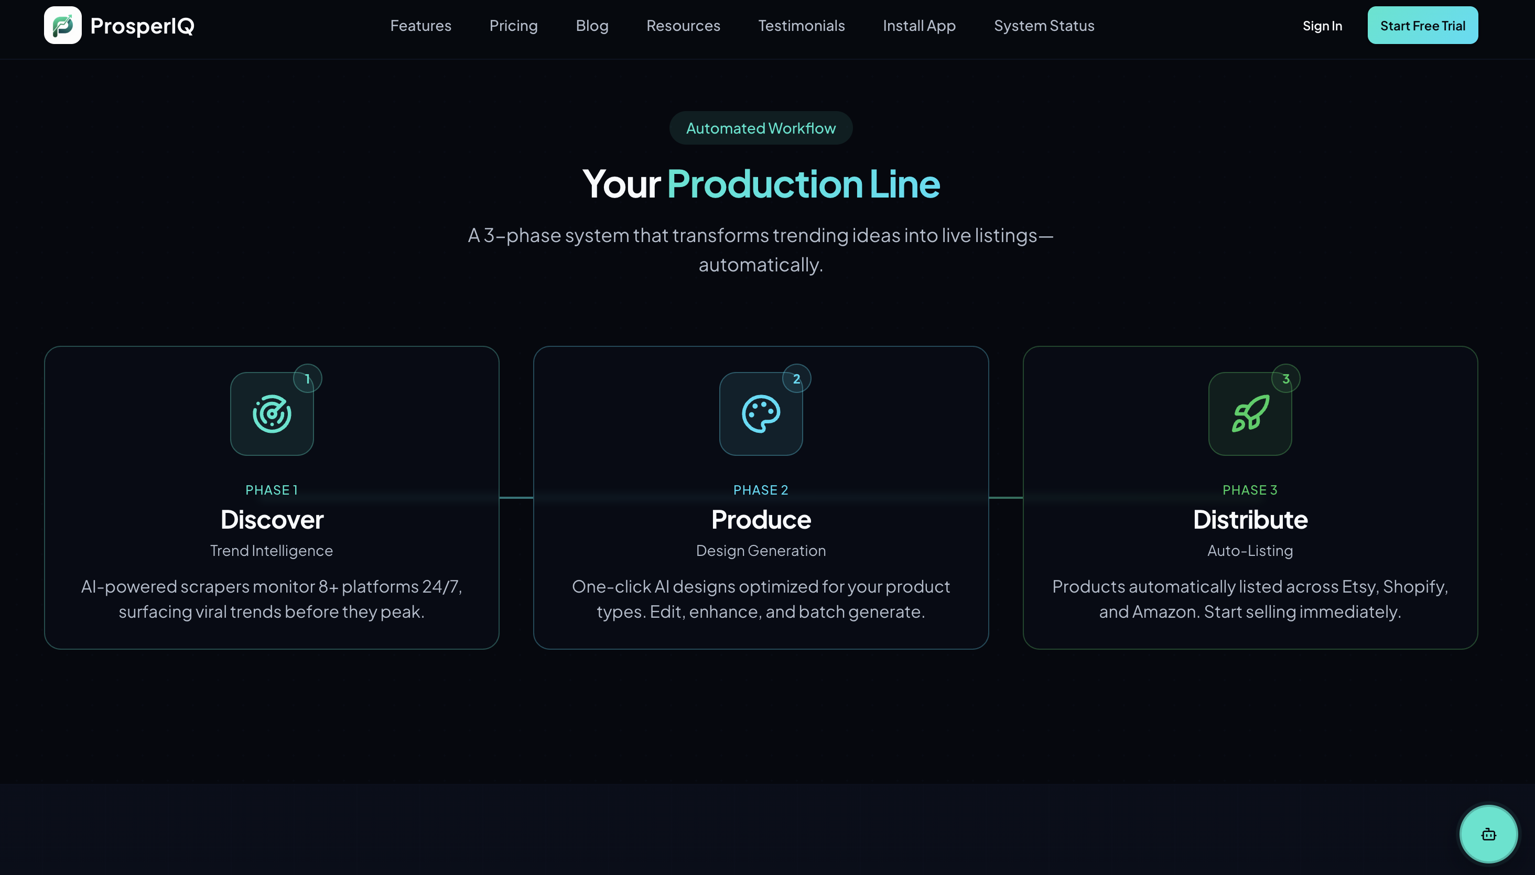
Task: Open the Blog nav link
Action: click(592, 26)
